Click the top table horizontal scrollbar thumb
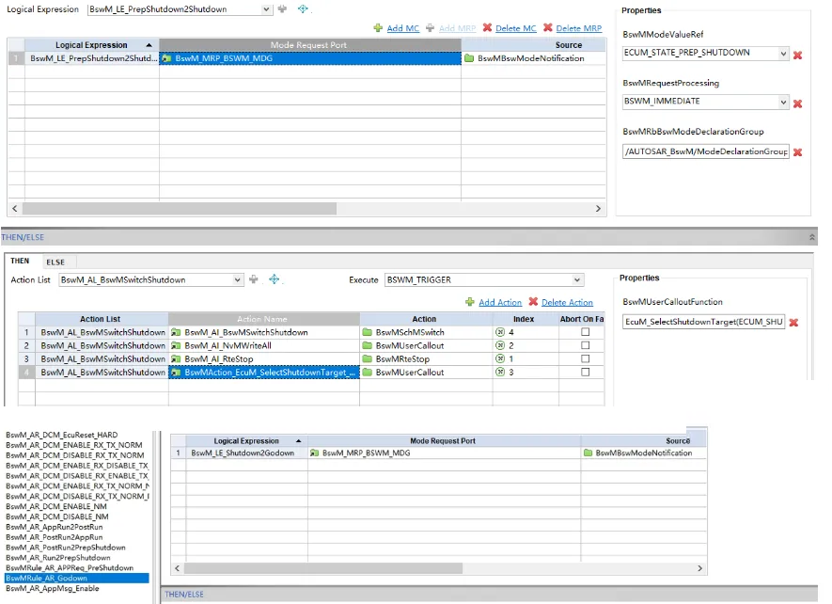 click(180, 209)
